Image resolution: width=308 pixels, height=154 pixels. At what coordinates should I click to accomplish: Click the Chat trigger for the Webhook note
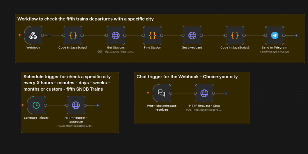(187, 77)
